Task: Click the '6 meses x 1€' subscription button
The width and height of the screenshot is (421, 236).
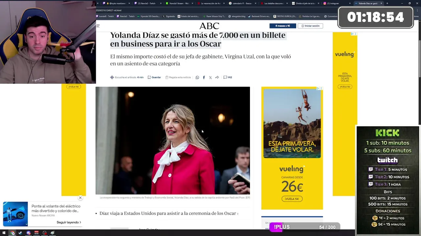Action: (283, 26)
